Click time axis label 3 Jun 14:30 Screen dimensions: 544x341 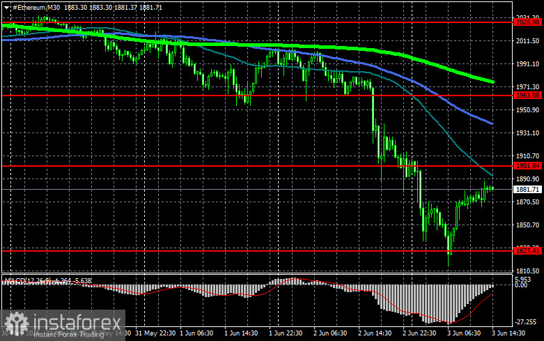[508, 333]
